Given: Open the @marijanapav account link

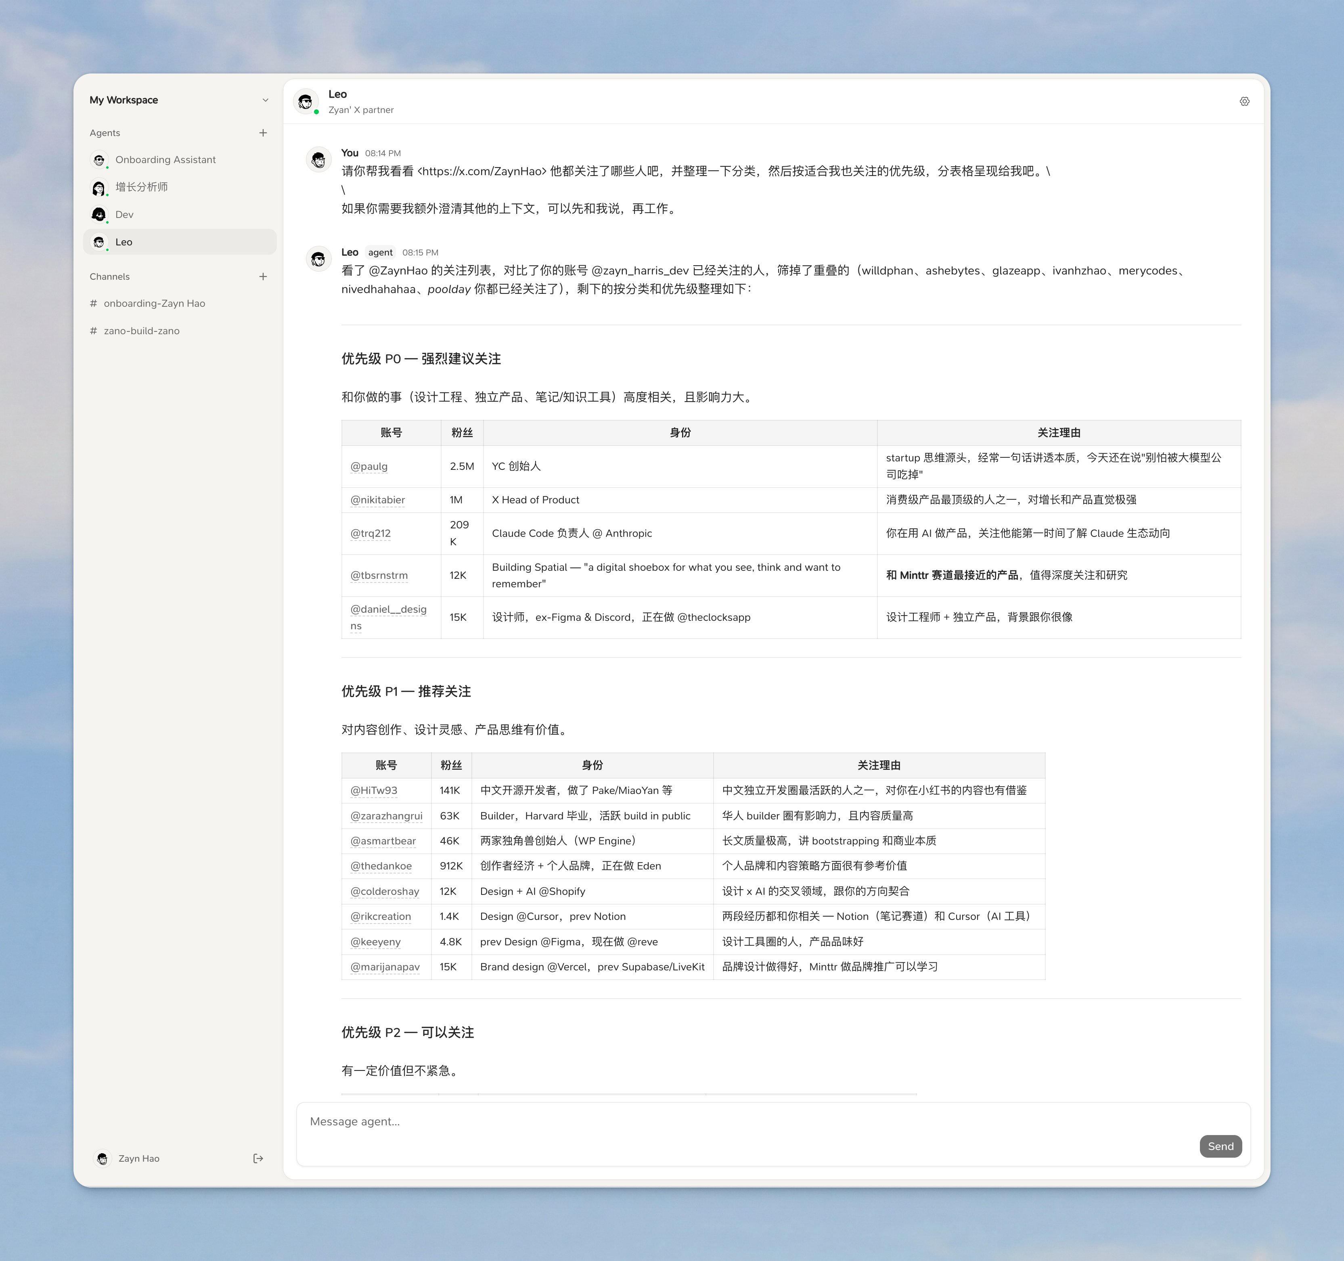Looking at the screenshot, I should [x=385, y=967].
